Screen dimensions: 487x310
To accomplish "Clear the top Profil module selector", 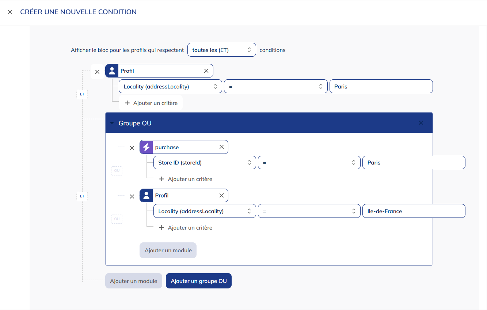I will [x=206, y=71].
